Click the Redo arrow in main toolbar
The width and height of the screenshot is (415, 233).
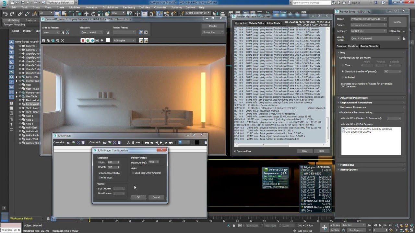coord(12,14)
